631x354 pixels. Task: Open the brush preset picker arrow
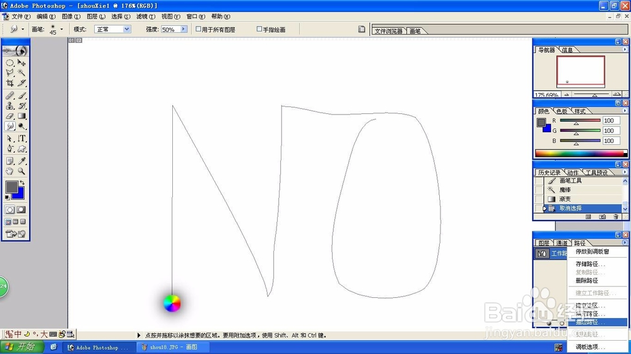point(62,29)
